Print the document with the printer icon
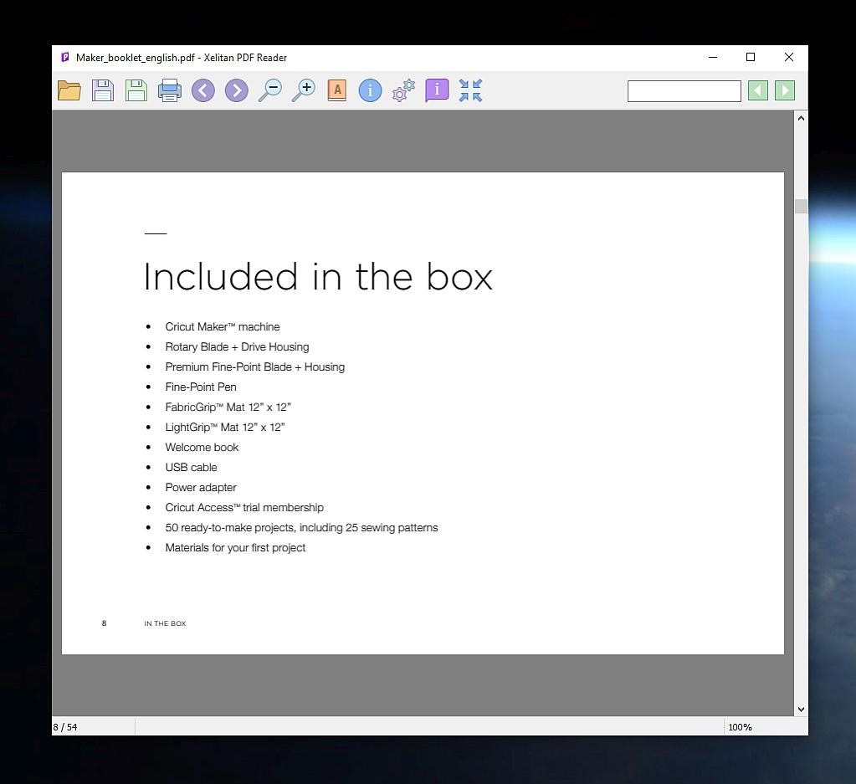The image size is (856, 784). [x=170, y=90]
